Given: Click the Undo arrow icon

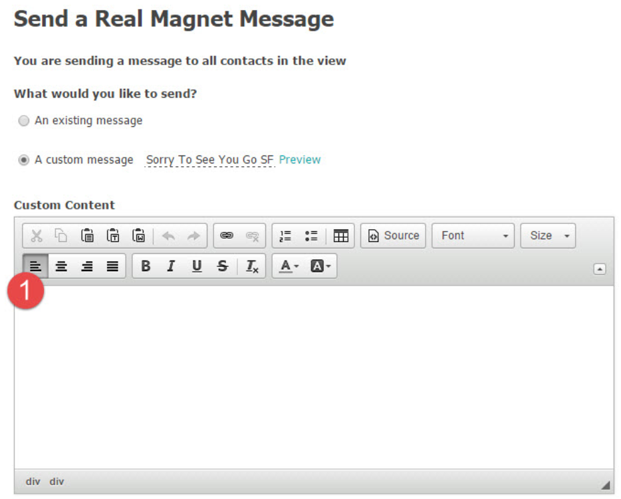Looking at the screenshot, I should pos(168,237).
